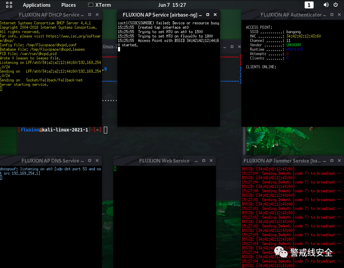Focus the FLUXION AP DNS Service title bar

click(x=50, y=161)
